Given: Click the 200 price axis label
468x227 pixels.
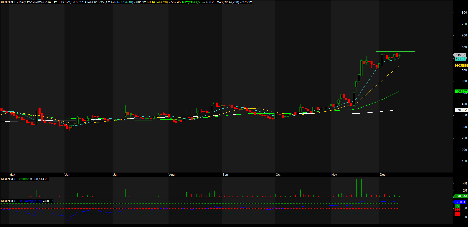Looking at the screenshot, I should coord(464,150).
